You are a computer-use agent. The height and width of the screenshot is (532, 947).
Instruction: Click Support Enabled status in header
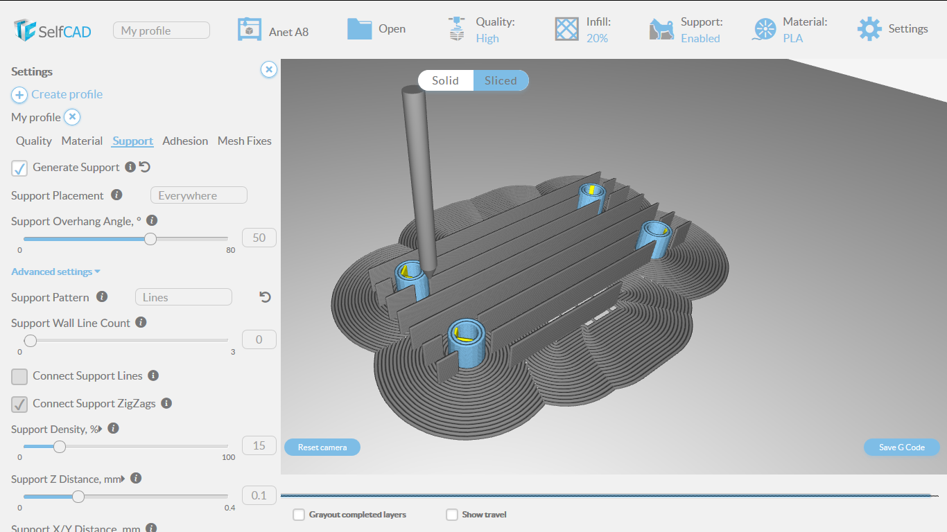pyautogui.click(x=700, y=38)
